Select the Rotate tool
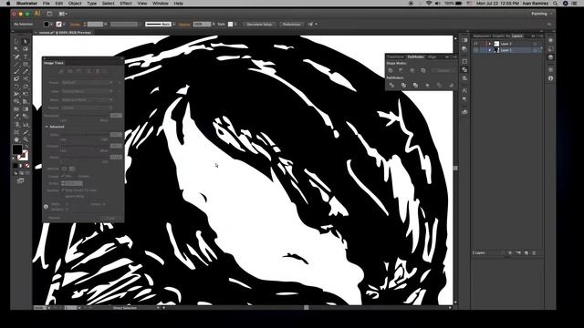Screen dimensions: 584x328 click(x=16, y=87)
